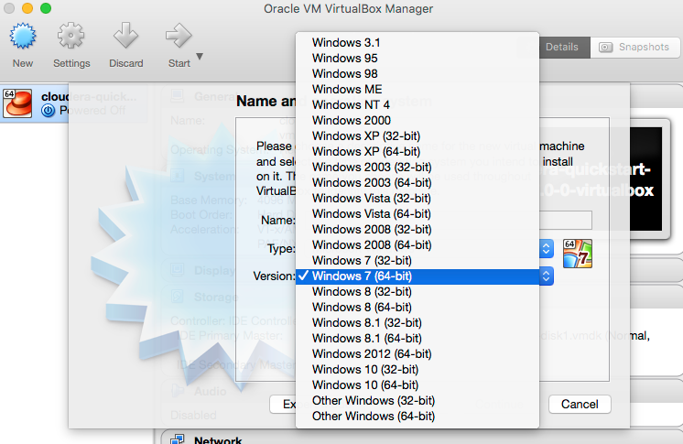Image resolution: width=683 pixels, height=444 pixels.
Task: Select Windows 2008 (64-bit)
Action: click(x=417, y=244)
